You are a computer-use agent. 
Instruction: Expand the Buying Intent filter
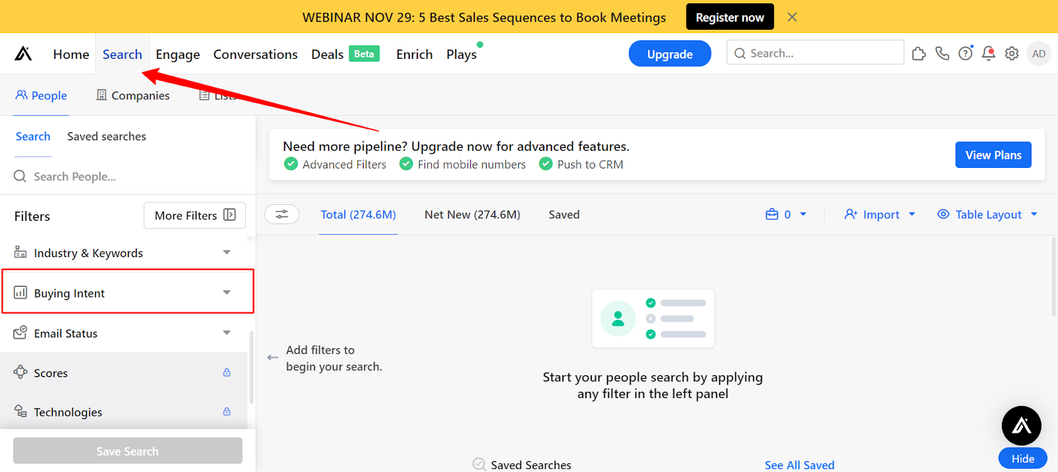pyautogui.click(x=128, y=293)
